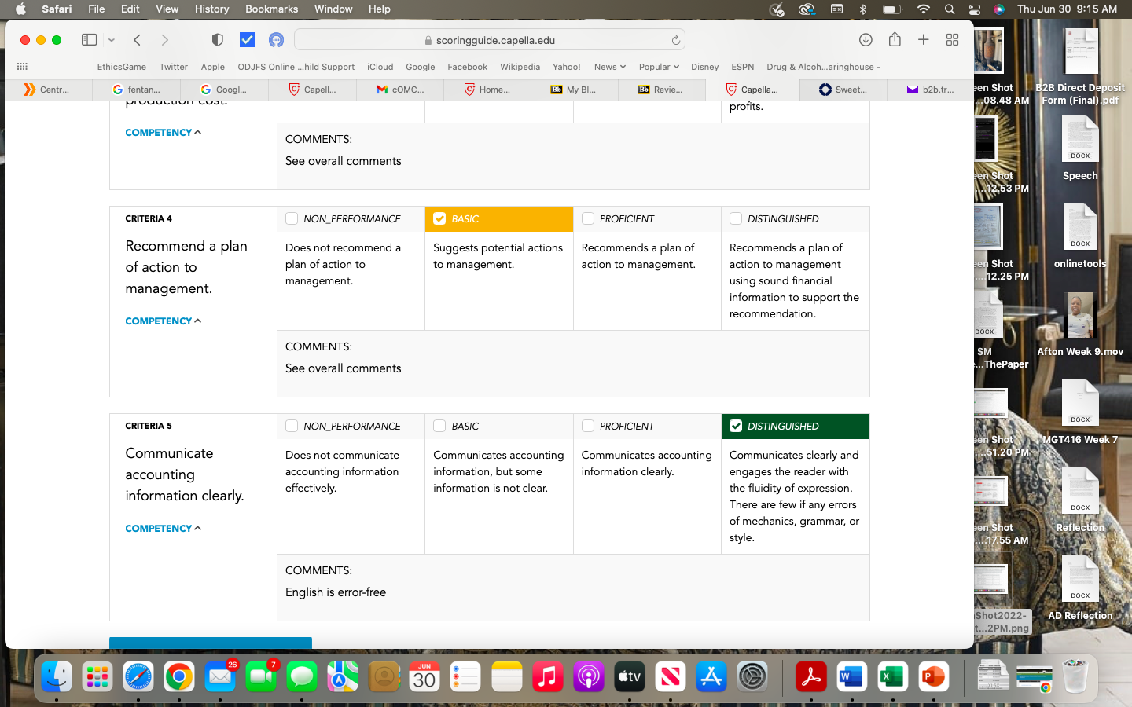
Task: Collapse COMPETENCY under Criteria 5
Action: pyautogui.click(x=164, y=529)
